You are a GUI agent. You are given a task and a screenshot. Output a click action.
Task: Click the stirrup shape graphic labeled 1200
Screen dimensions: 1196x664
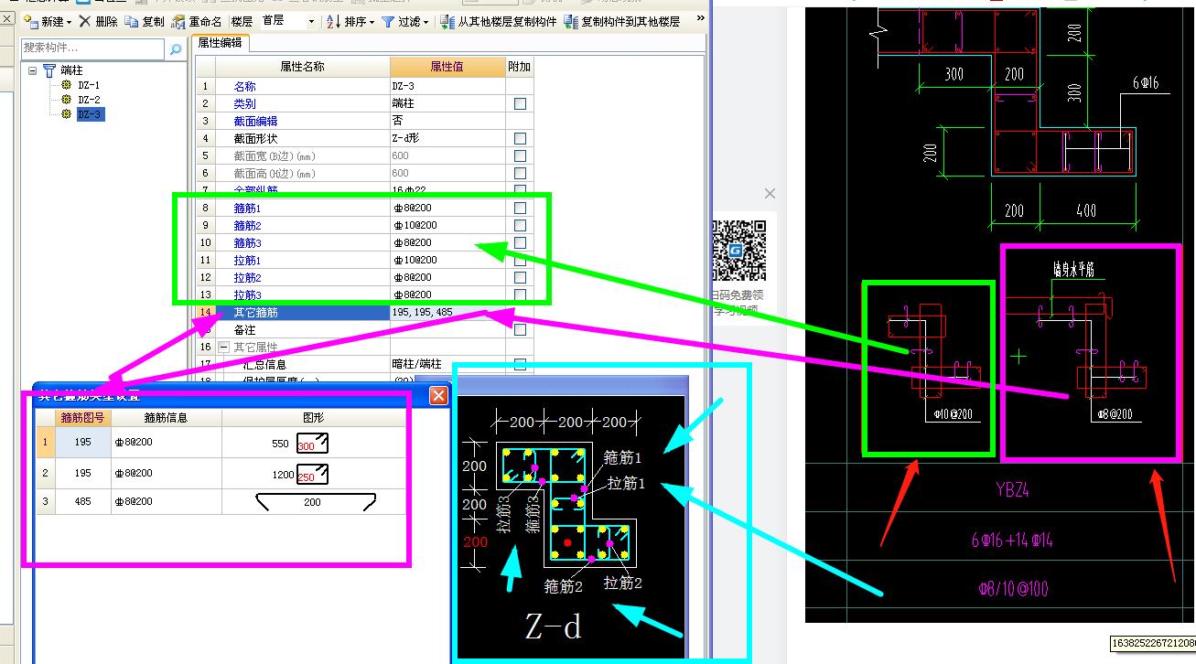(312, 475)
